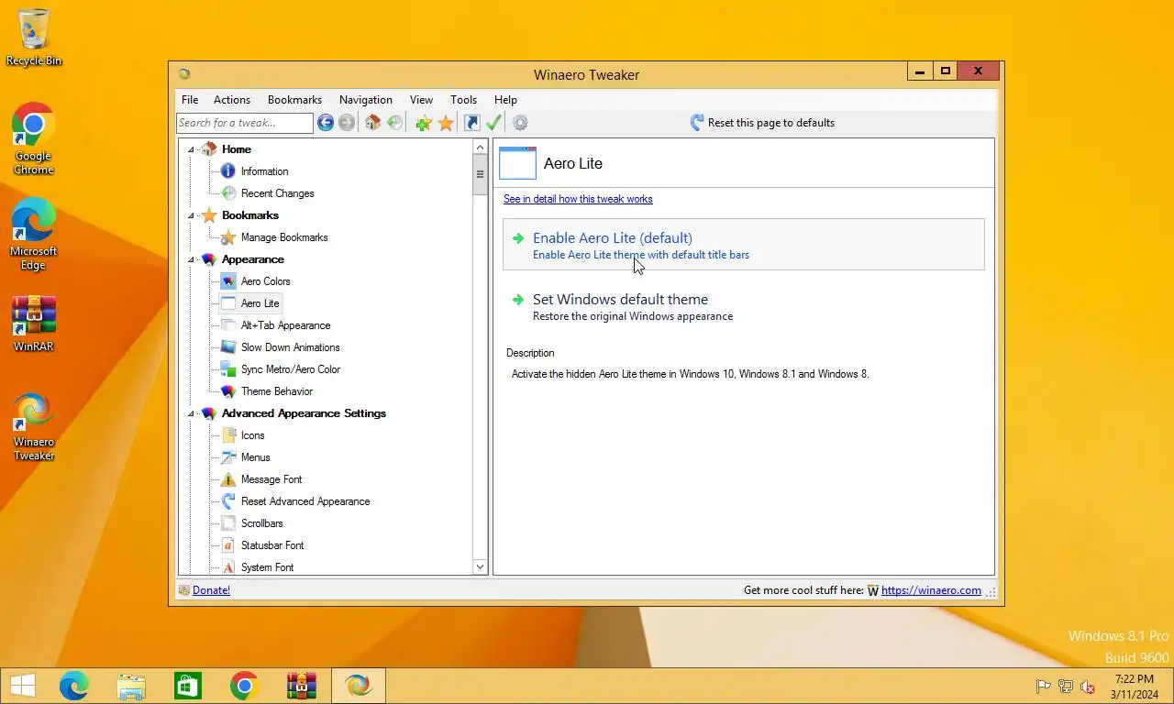Click the Back navigation arrow in toolbar

tap(326, 123)
